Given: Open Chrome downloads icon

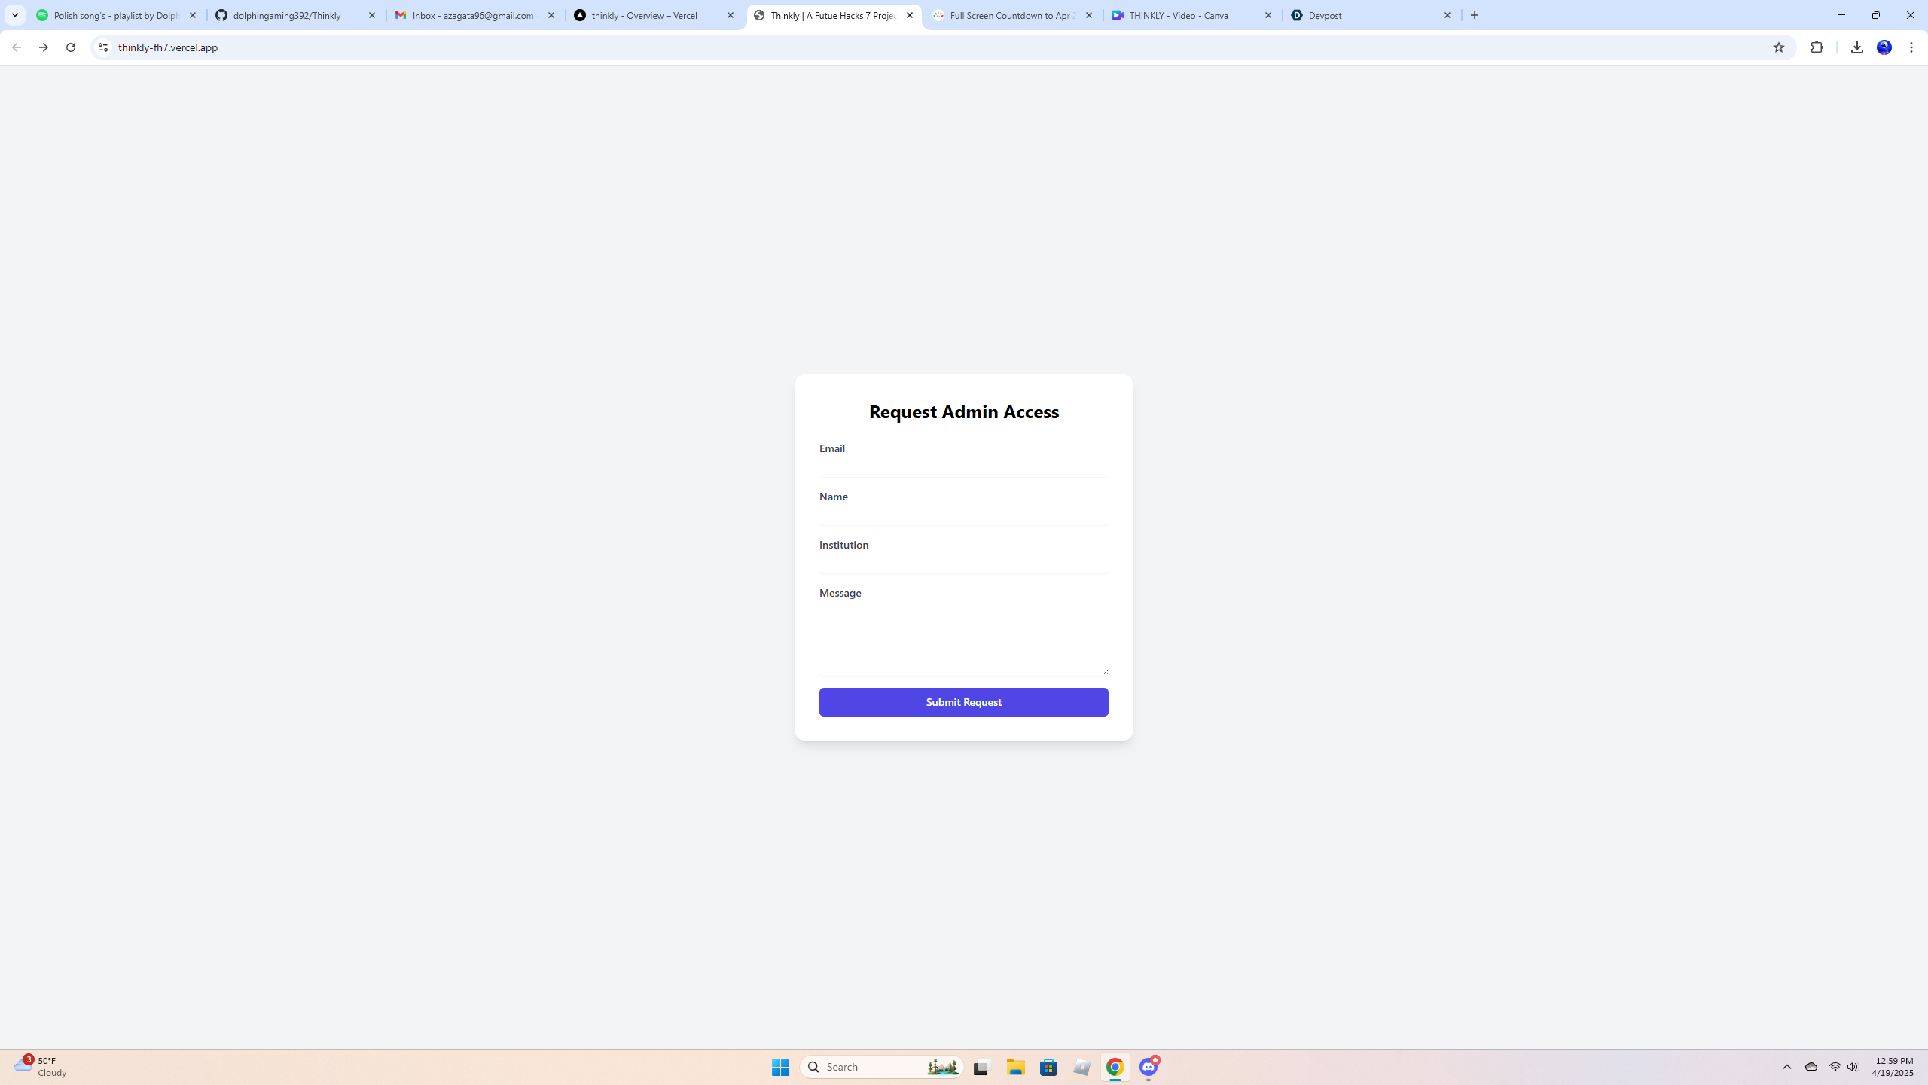Looking at the screenshot, I should [x=1857, y=47].
